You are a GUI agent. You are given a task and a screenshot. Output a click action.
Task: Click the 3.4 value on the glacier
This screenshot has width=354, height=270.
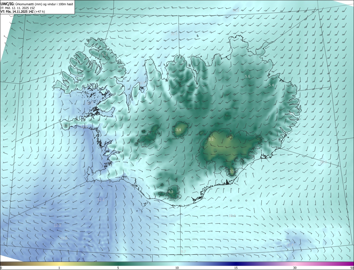point(178,130)
